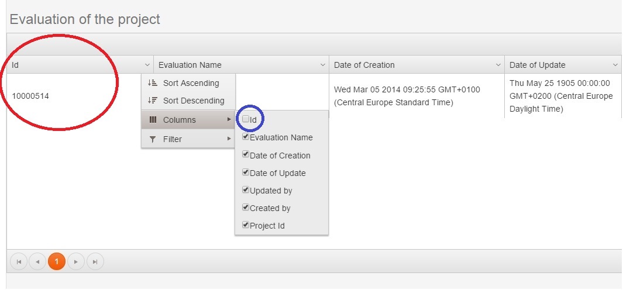Click the sort descending icon
The height and width of the screenshot is (290, 623).
pos(152,101)
